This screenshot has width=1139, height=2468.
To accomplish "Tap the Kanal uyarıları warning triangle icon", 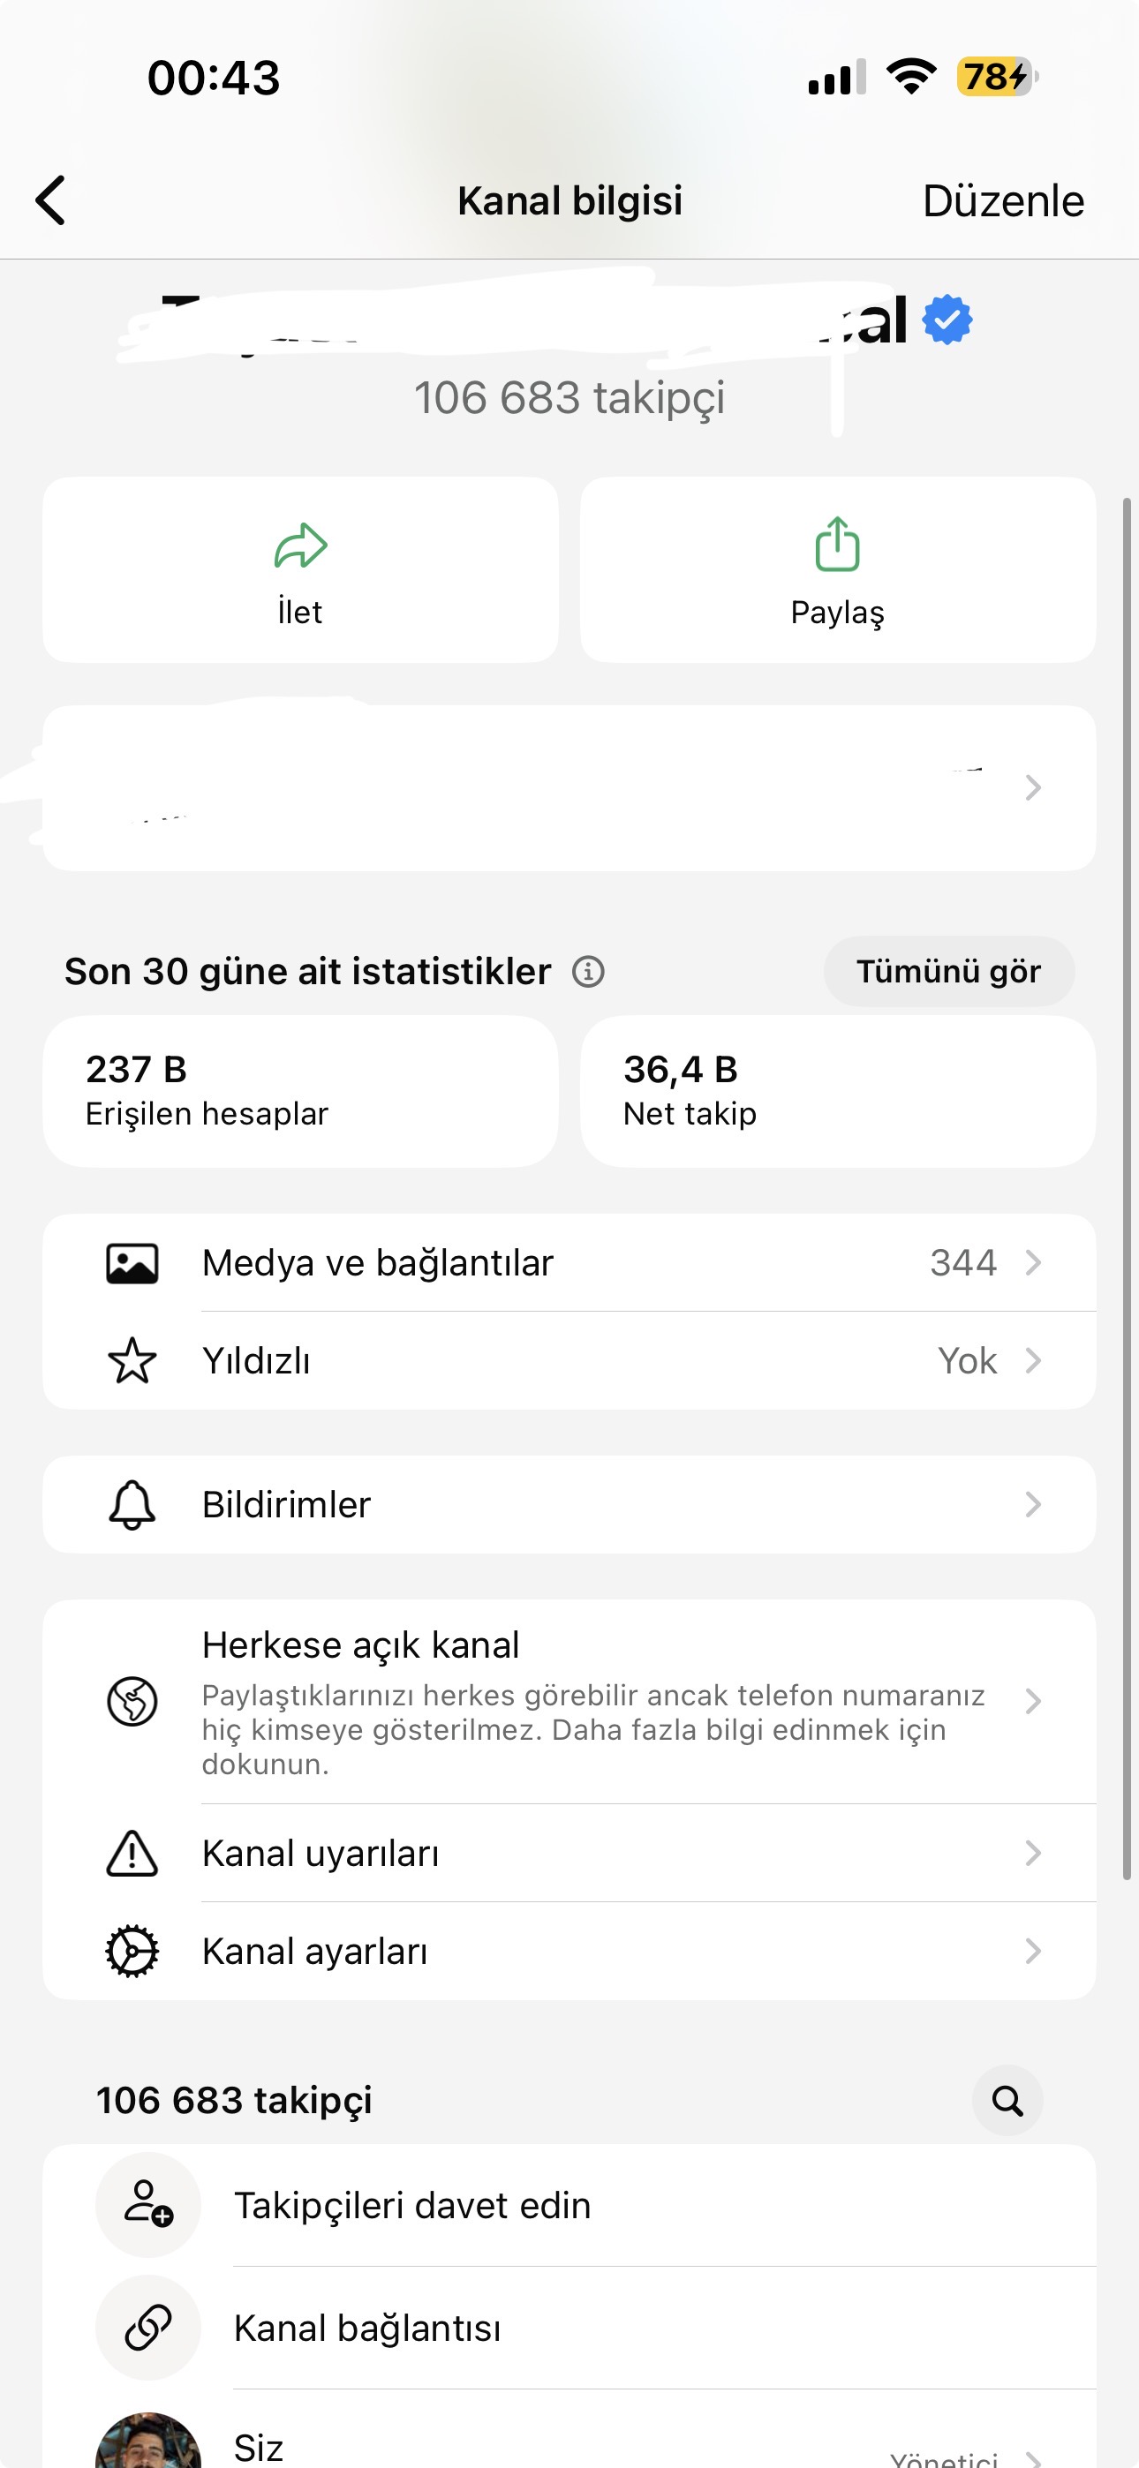I will click(132, 1853).
